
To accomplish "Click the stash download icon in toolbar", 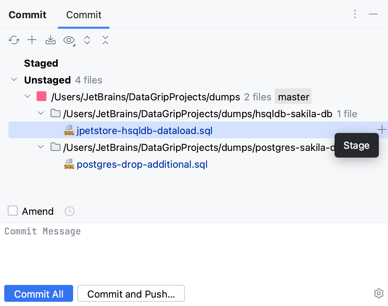I will pyautogui.click(x=50, y=40).
